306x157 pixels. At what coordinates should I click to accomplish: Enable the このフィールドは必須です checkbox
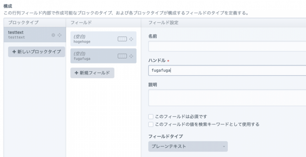click(151, 117)
